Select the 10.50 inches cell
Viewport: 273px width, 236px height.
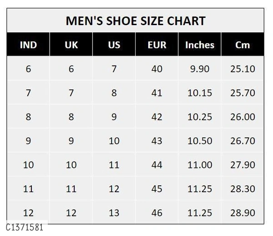point(199,141)
